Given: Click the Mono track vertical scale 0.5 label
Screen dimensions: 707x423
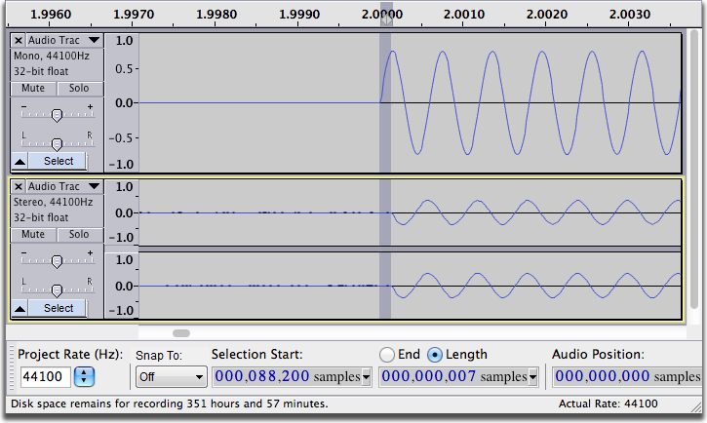Looking at the screenshot, I should coord(124,69).
